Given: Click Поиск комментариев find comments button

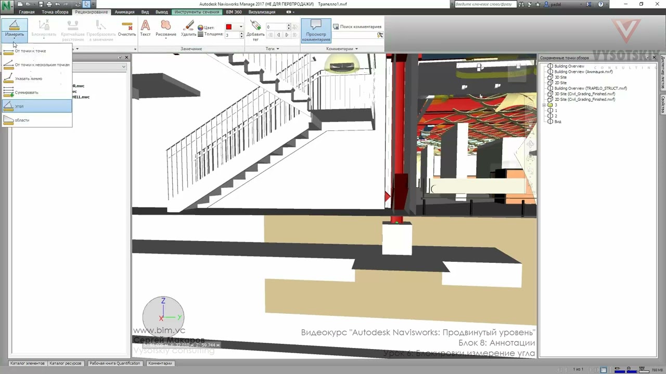Looking at the screenshot, I should pyautogui.click(x=357, y=26).
